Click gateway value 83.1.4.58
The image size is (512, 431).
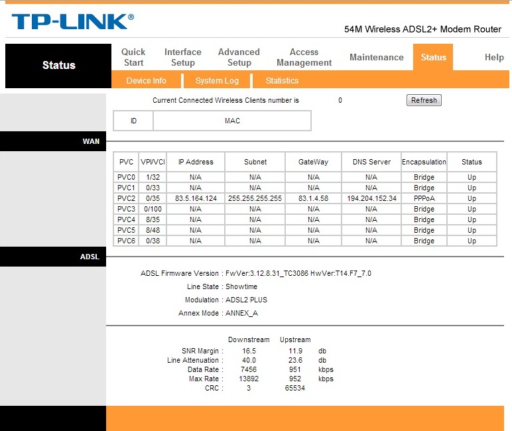click(x=313, y=198)
